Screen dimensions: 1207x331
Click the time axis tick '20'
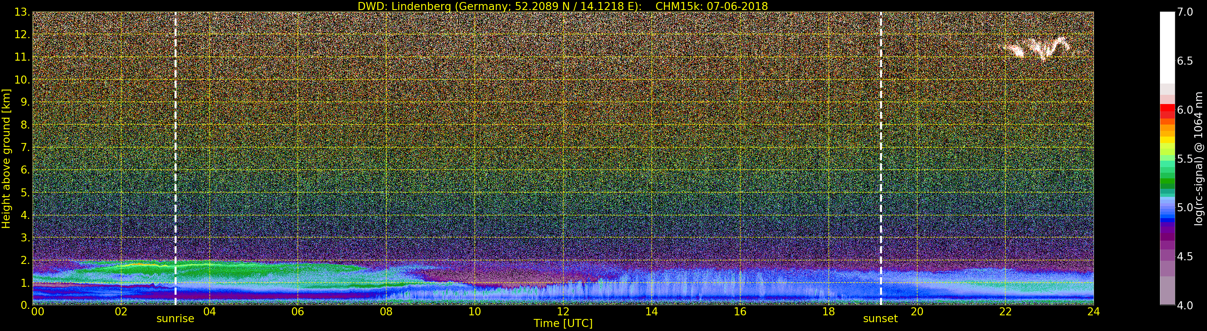pyautogui.click(x=917, y=312)
